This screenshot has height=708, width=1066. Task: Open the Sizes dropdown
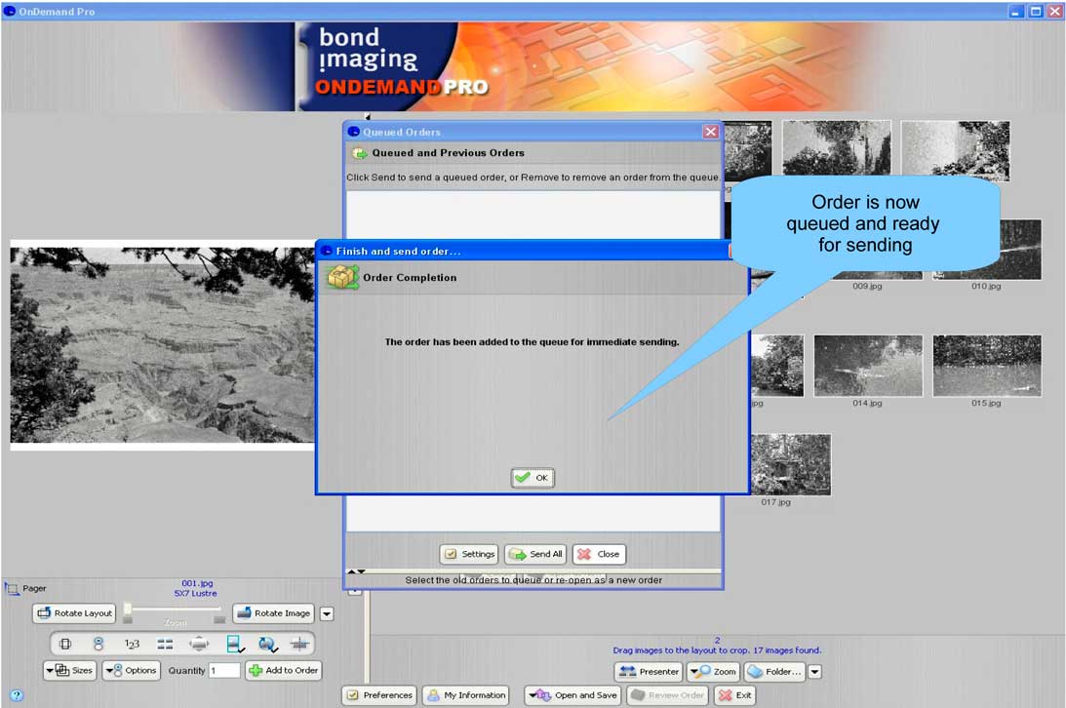tap(69, 670)
